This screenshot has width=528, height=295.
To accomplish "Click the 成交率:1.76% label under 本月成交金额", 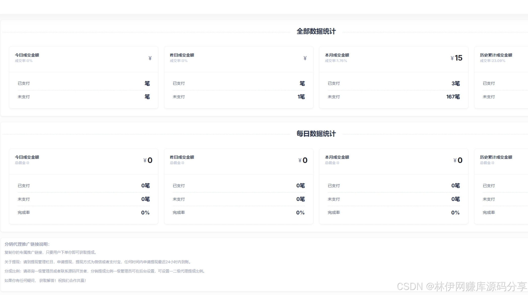I will click(x=336, y=61).
